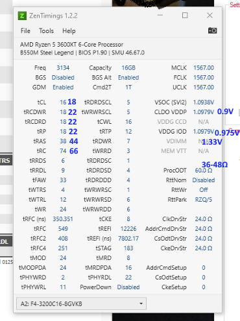Click the VDDG IOD value 1.0979V

click(x=204, y=132)
